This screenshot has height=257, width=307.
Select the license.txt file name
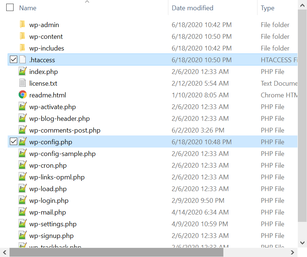click(x=43, y=83)
